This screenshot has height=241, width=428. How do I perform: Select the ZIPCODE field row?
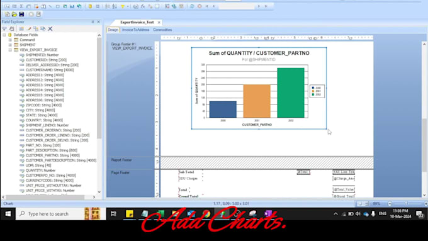click(41, 105)
